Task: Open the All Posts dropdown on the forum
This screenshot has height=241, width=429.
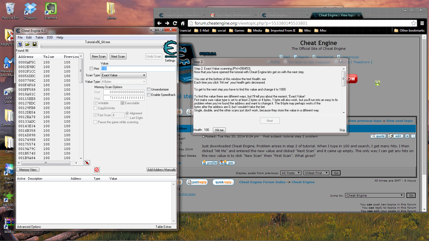Action: point(291,173)
